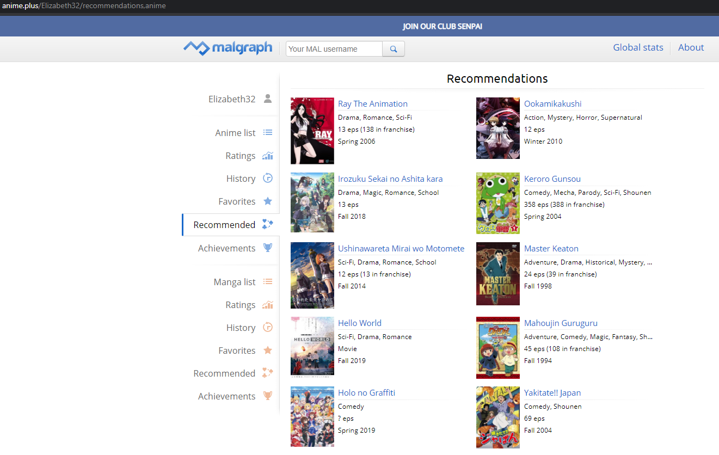Click the orange manga Achievements trophy icon

(268, 396)
